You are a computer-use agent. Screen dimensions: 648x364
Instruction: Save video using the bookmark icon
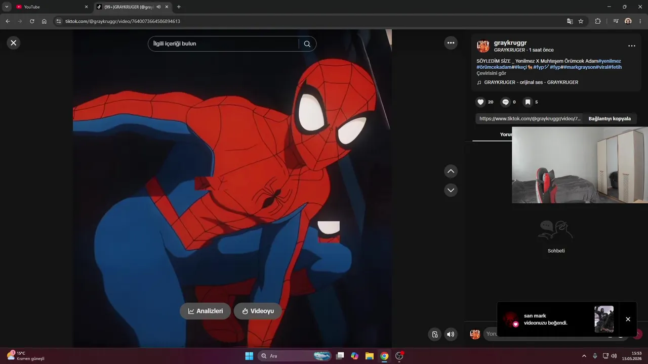coord(528,102)
